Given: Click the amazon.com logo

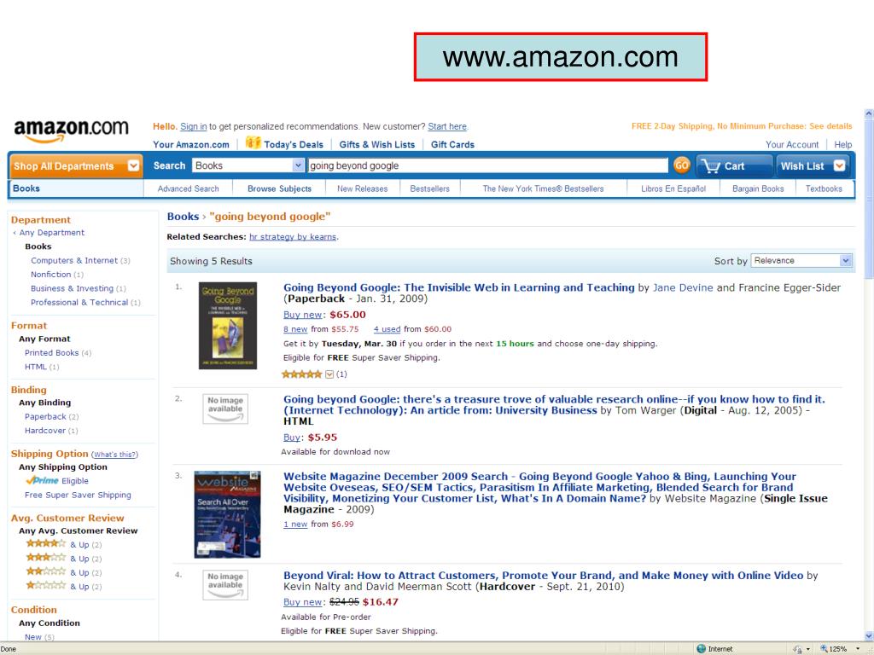Looking at the screenshot, I should (71, 131).
